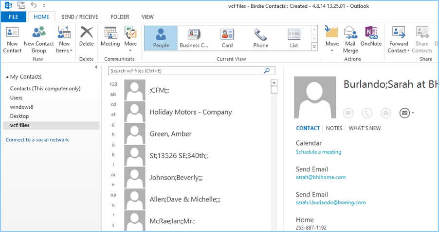
Task: Click Share Contacts button
Action: click(422, 40)
